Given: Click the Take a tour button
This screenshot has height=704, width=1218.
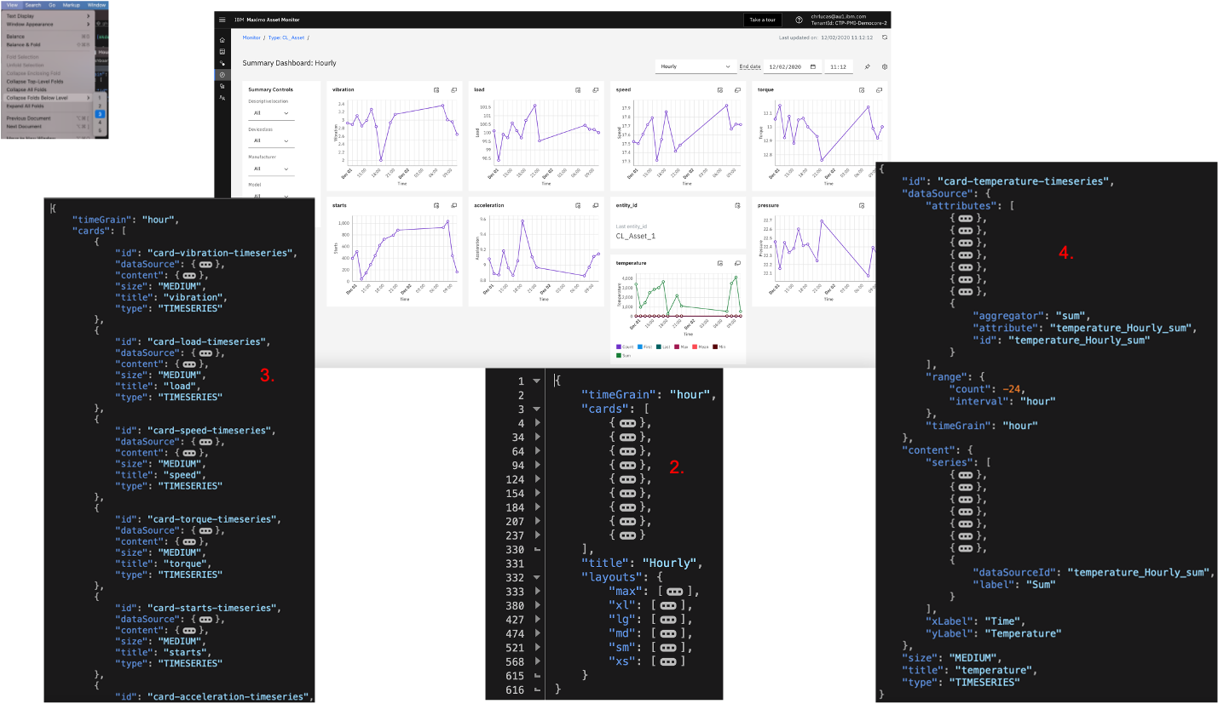Looking at the screenshot, I should tap(762, 20).
